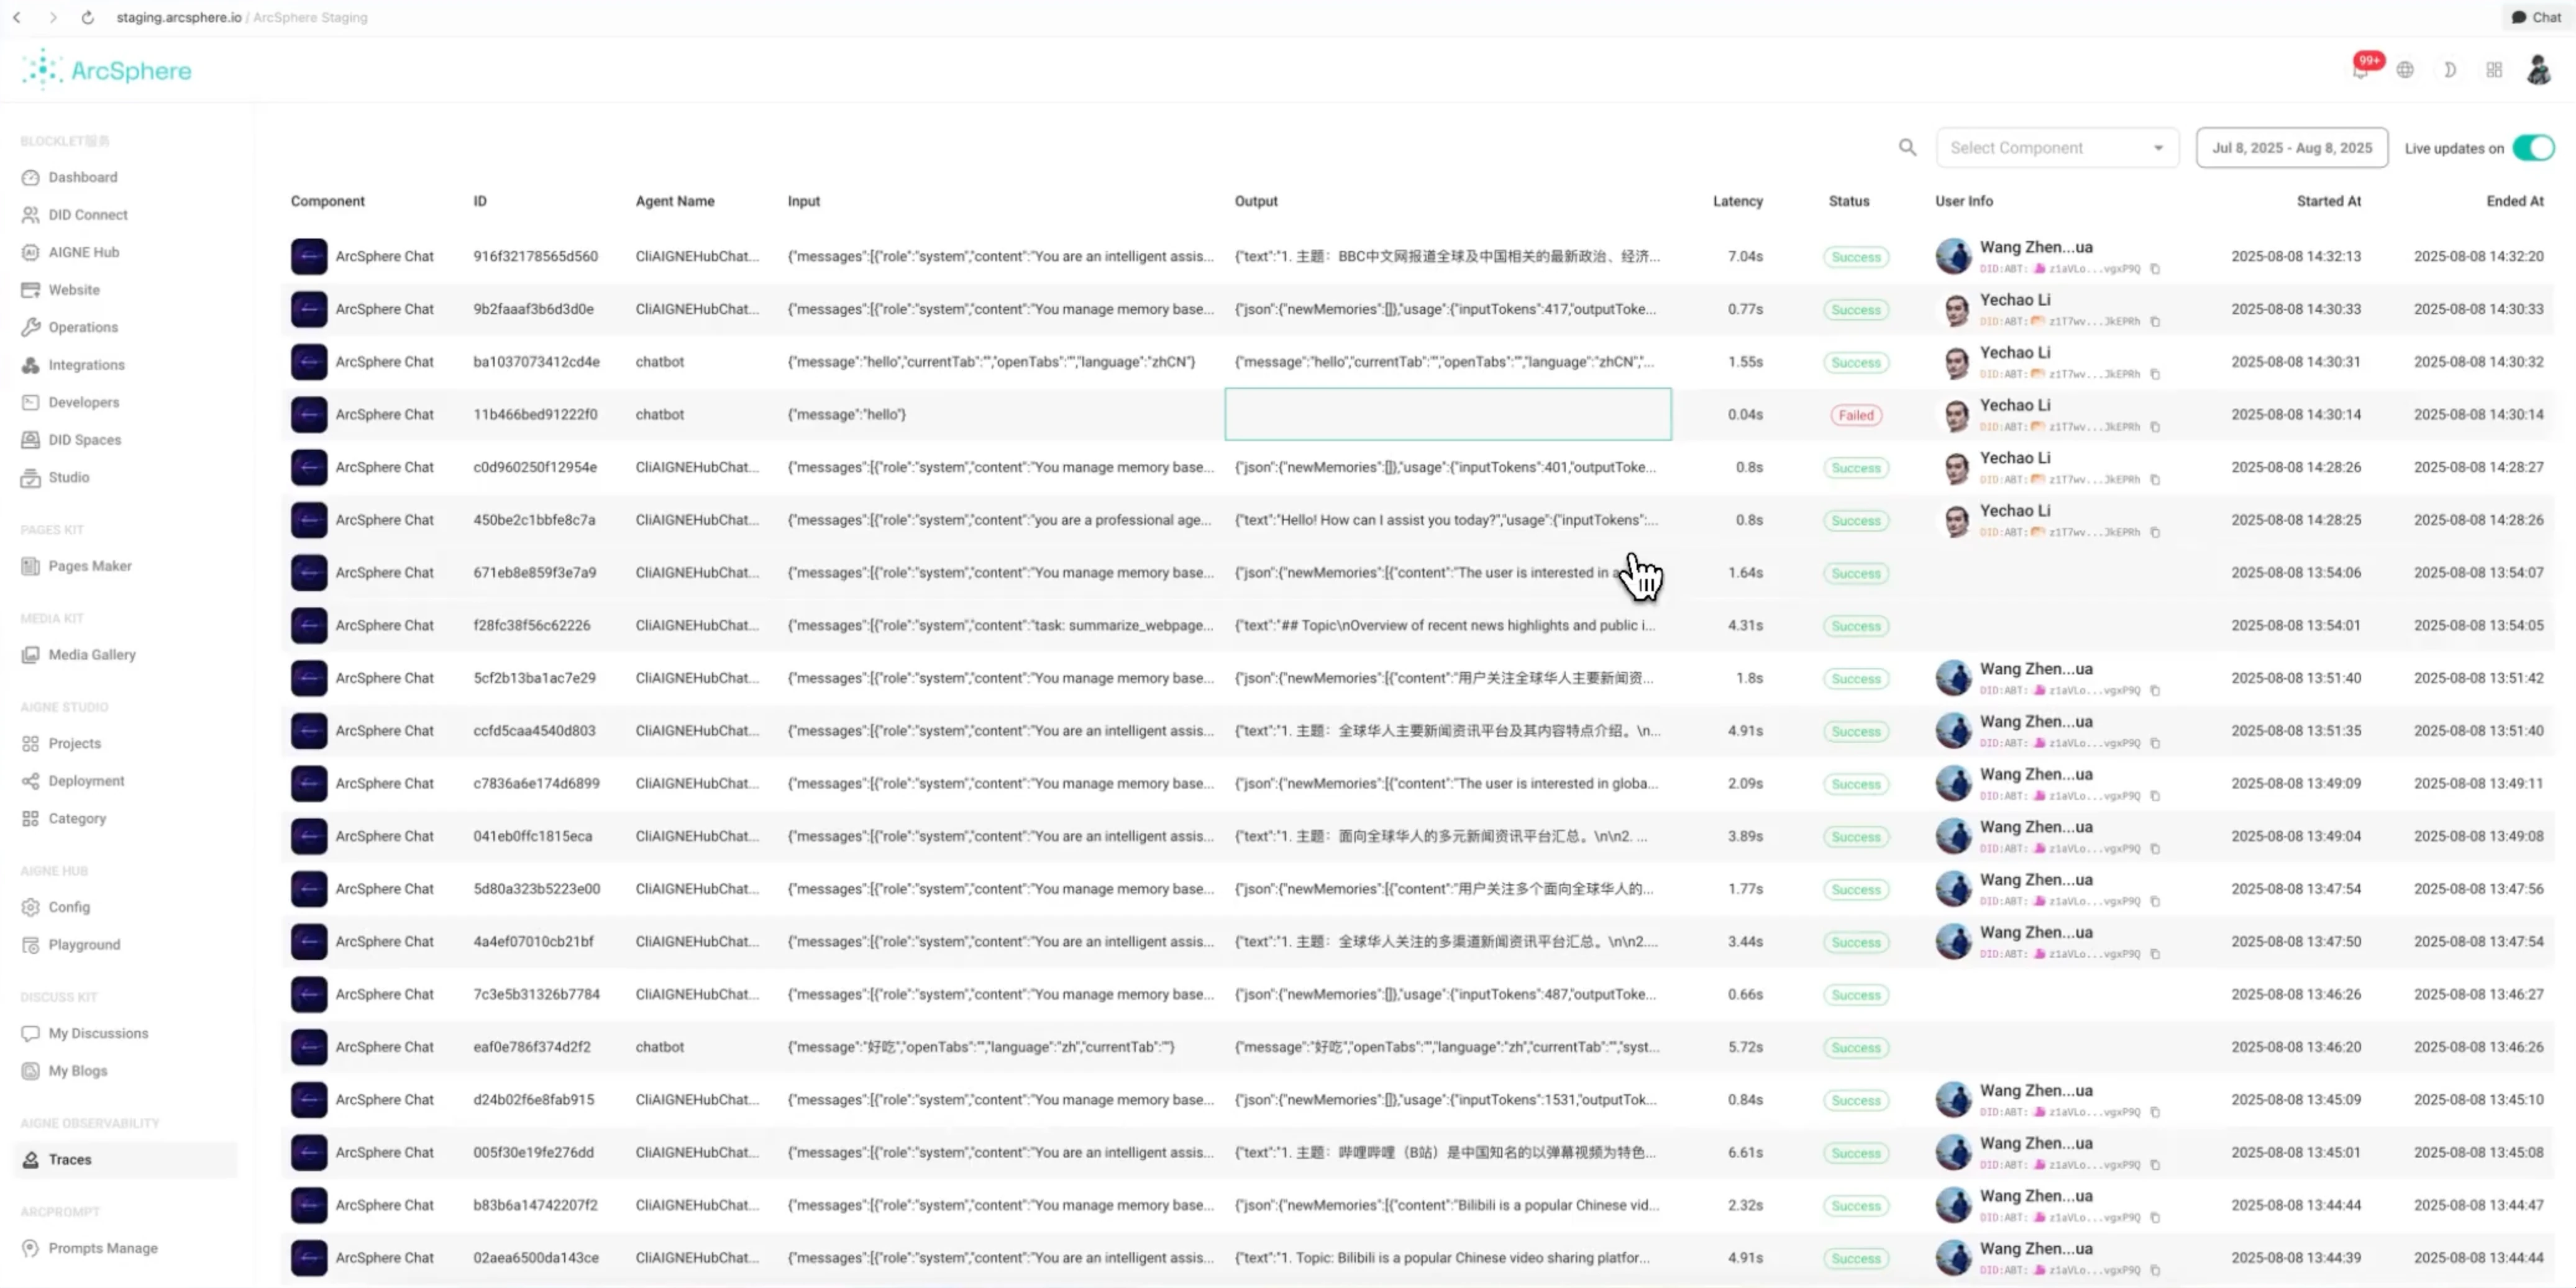
Task: Reload the page with refresh icon
Action: (x=88, y=17)
